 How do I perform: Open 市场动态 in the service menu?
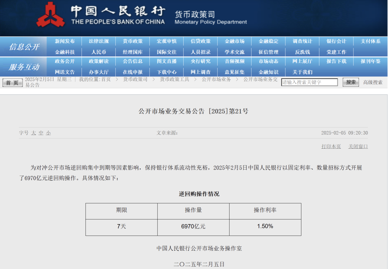pos(268,61)
